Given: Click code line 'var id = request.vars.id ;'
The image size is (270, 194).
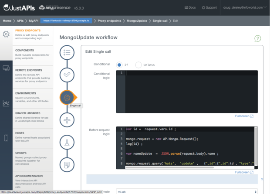Looking at the screenshot, I should pyautogui.click(x=151, y=129).
